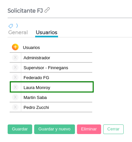This screenshot has width=132, height=142.
Task: Remove Federado FG with its X icon
Action: (x=15, y=77)
